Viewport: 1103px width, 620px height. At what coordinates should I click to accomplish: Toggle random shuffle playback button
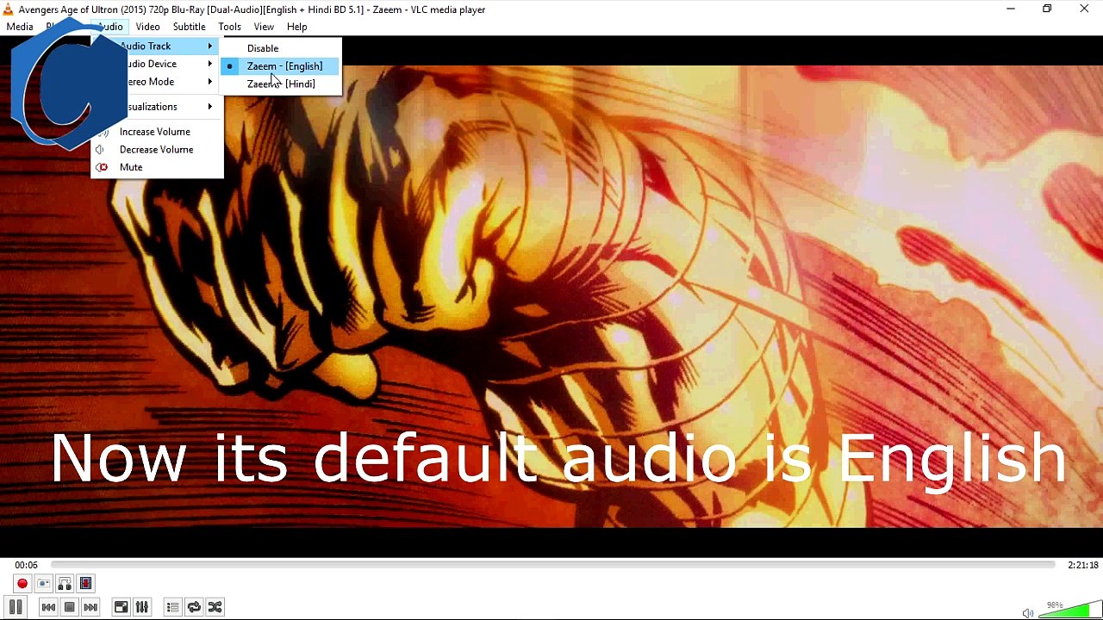pos(215,607)
